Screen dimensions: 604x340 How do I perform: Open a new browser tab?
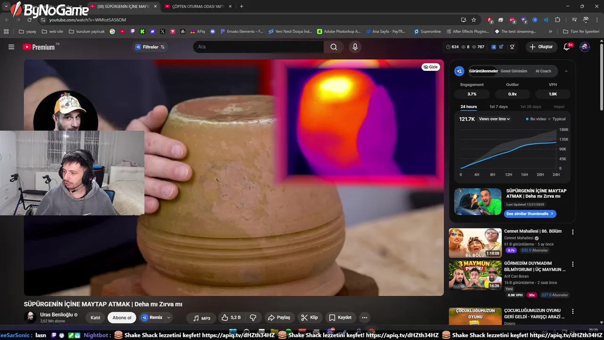tap(242, 7)
